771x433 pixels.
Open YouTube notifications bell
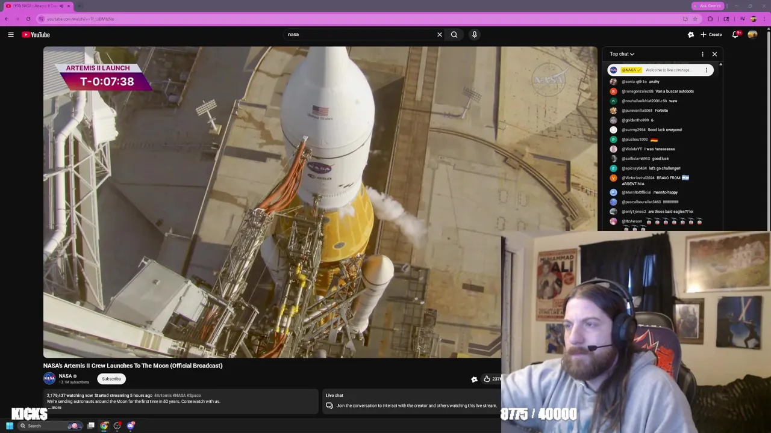pyautogui.click(x=735, y=34)
